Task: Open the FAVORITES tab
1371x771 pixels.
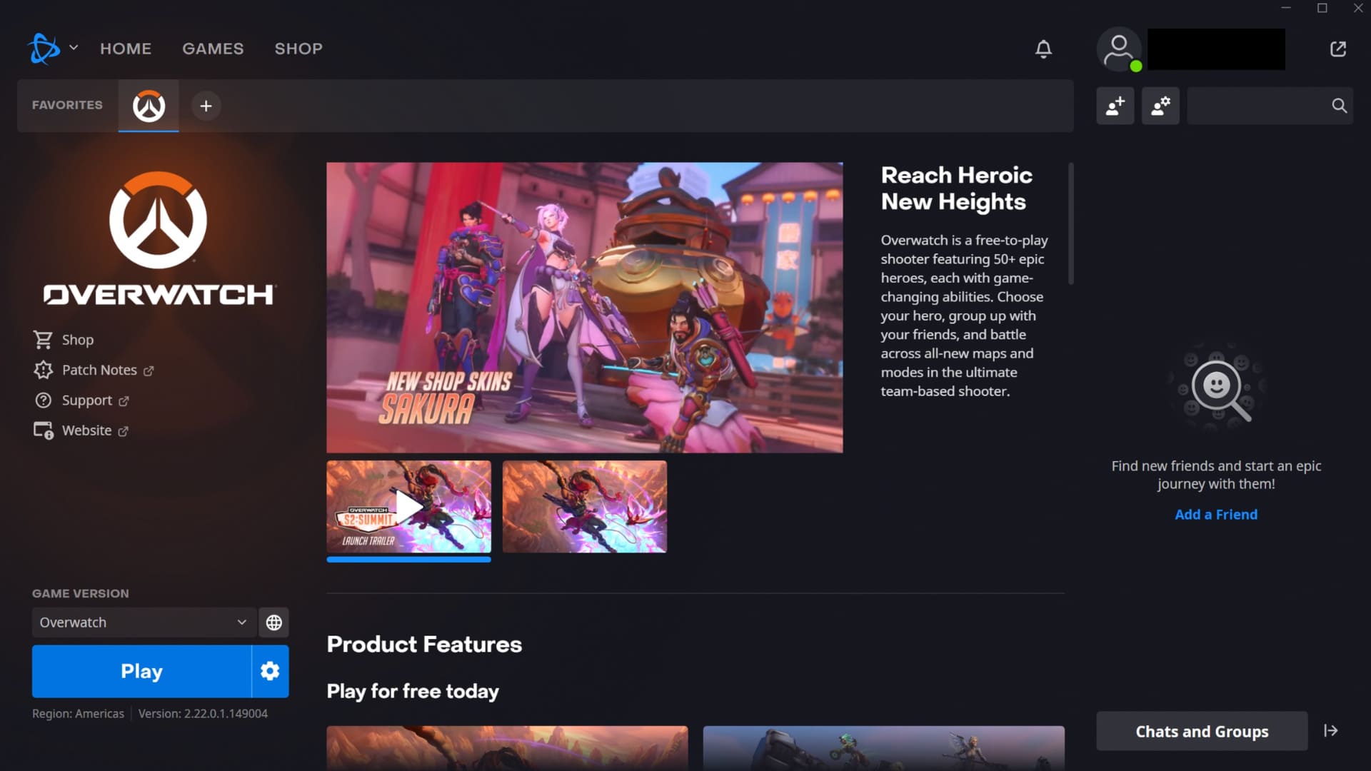Action: pos(66,105)
